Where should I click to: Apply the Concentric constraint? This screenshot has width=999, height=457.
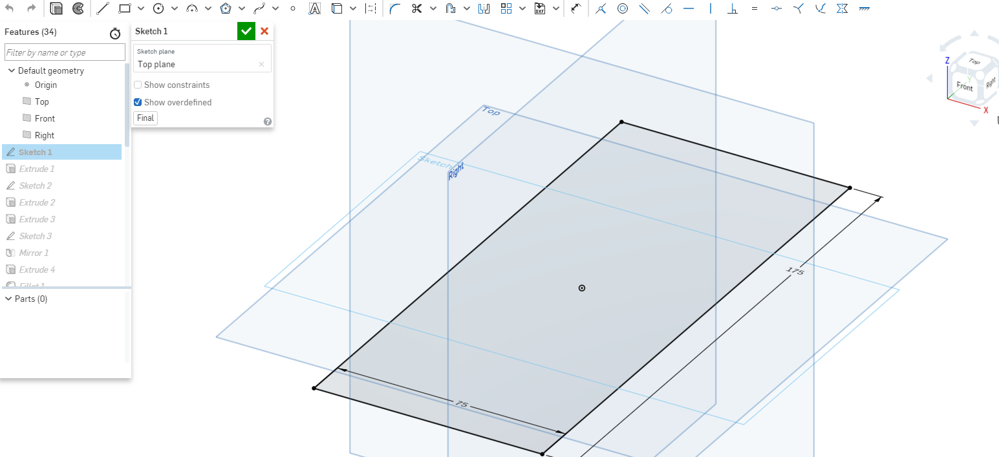[623, 8]
